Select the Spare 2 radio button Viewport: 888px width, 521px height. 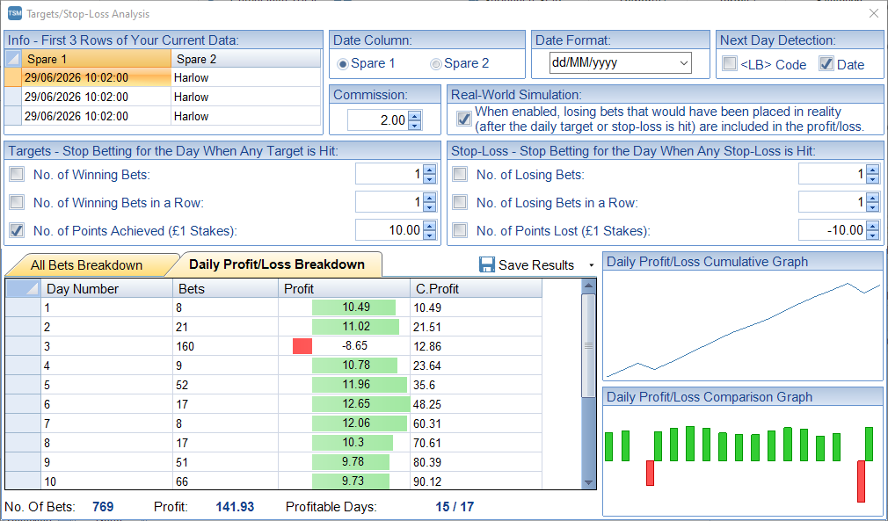coord(435,64)
